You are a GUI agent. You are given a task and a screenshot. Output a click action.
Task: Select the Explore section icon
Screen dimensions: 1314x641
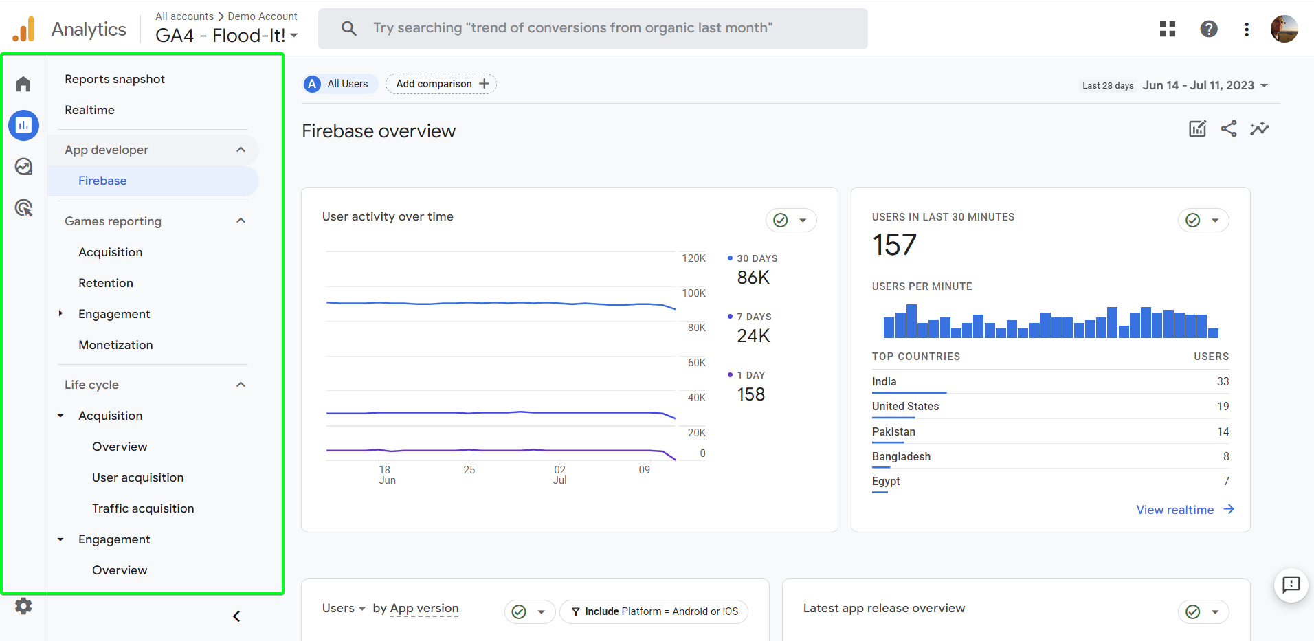[23, 166]
